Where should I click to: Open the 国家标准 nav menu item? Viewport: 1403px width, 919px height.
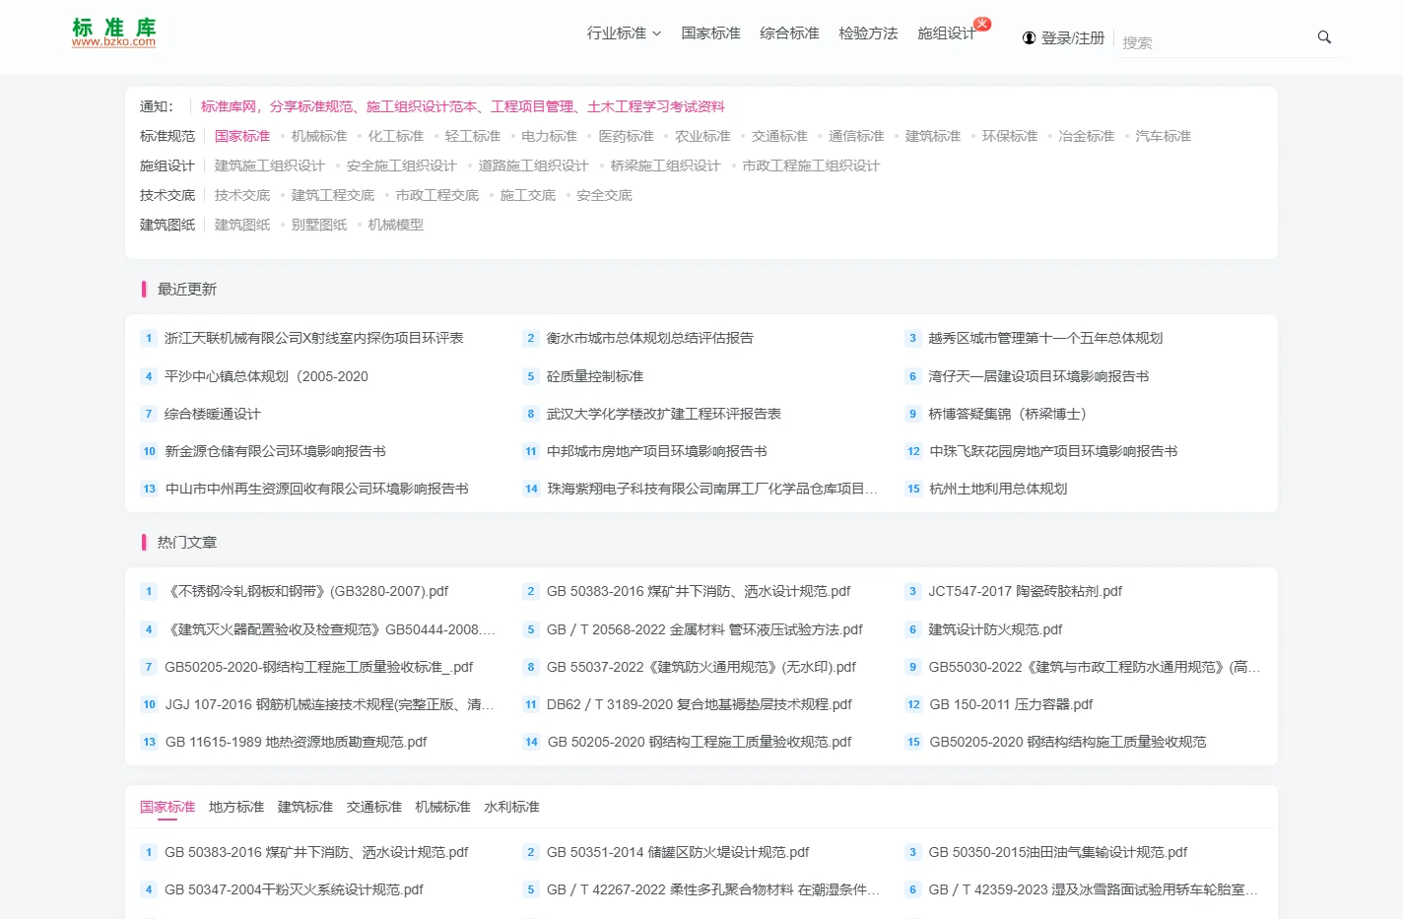(x=710, y=33)
